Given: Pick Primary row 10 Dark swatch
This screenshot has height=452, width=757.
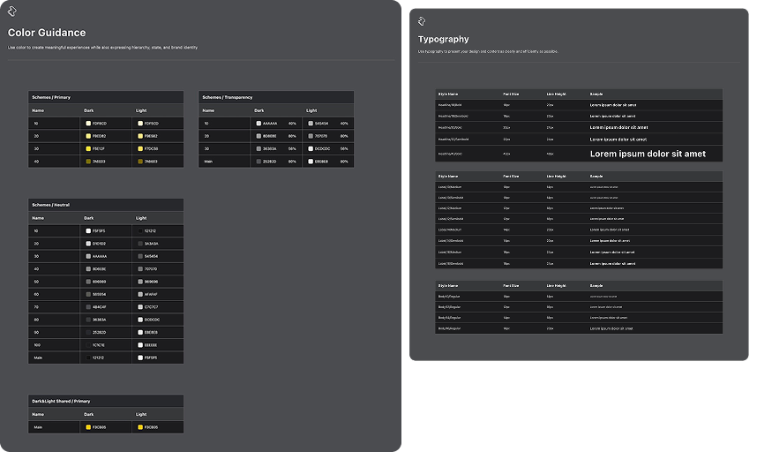Looking at the screenshot, I should (x=88, y=124).
